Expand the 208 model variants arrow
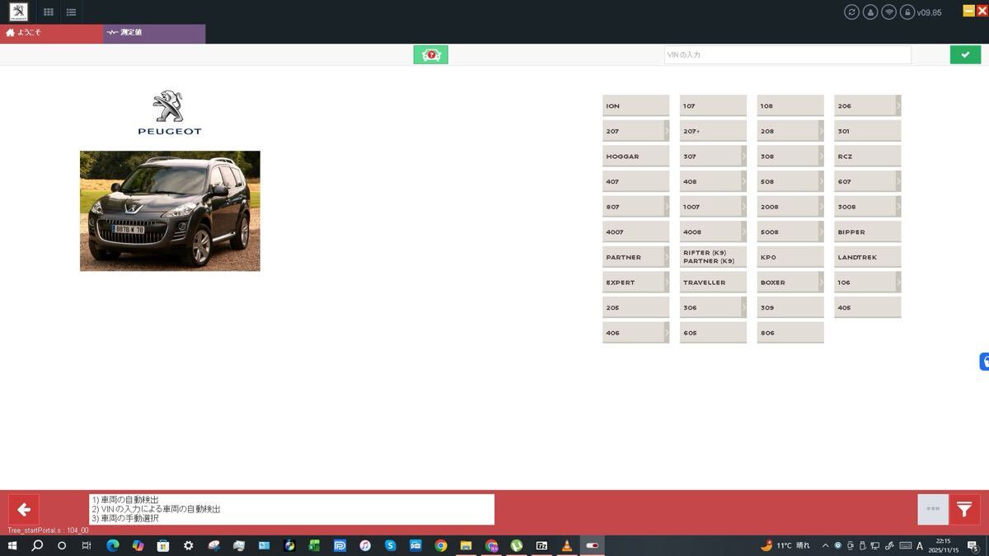This screenshot has width=989, height=556. [x=821, y=131]
